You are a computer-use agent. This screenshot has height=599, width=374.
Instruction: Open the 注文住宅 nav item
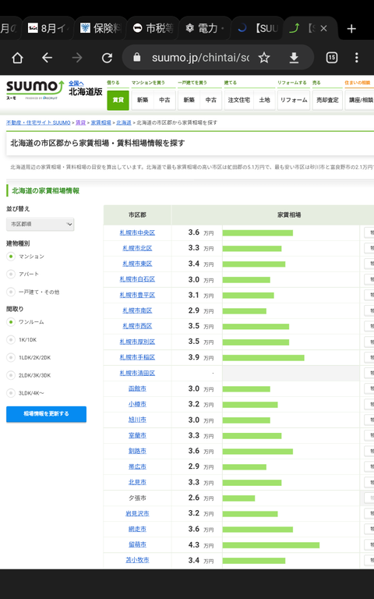[x=239, y=100]
